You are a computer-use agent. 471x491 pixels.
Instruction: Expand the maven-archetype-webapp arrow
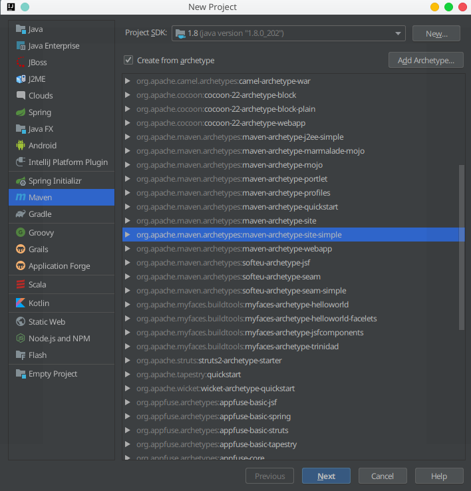pyautogui.click(x=128, y=249)
